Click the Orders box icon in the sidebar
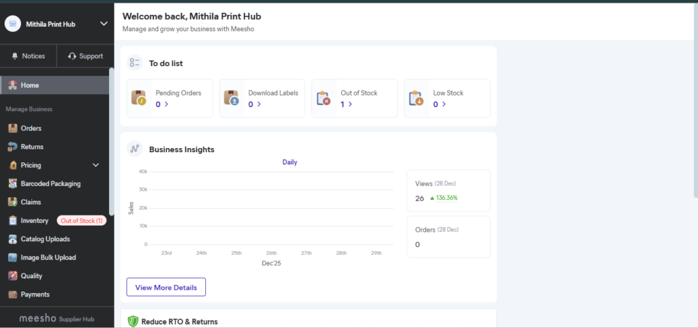The height and width of the screenshot is (328, 698). tap(12, 128)
